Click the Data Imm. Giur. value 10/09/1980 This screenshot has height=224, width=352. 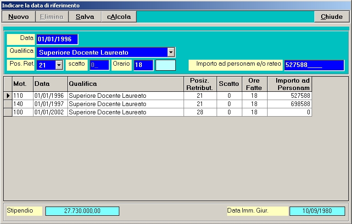pyautogui.click(x=317, y=211)
